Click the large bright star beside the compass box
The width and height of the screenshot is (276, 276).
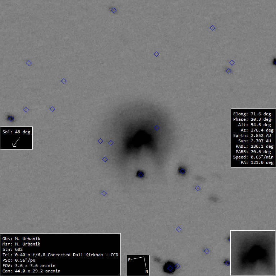[x=169, y=267]
